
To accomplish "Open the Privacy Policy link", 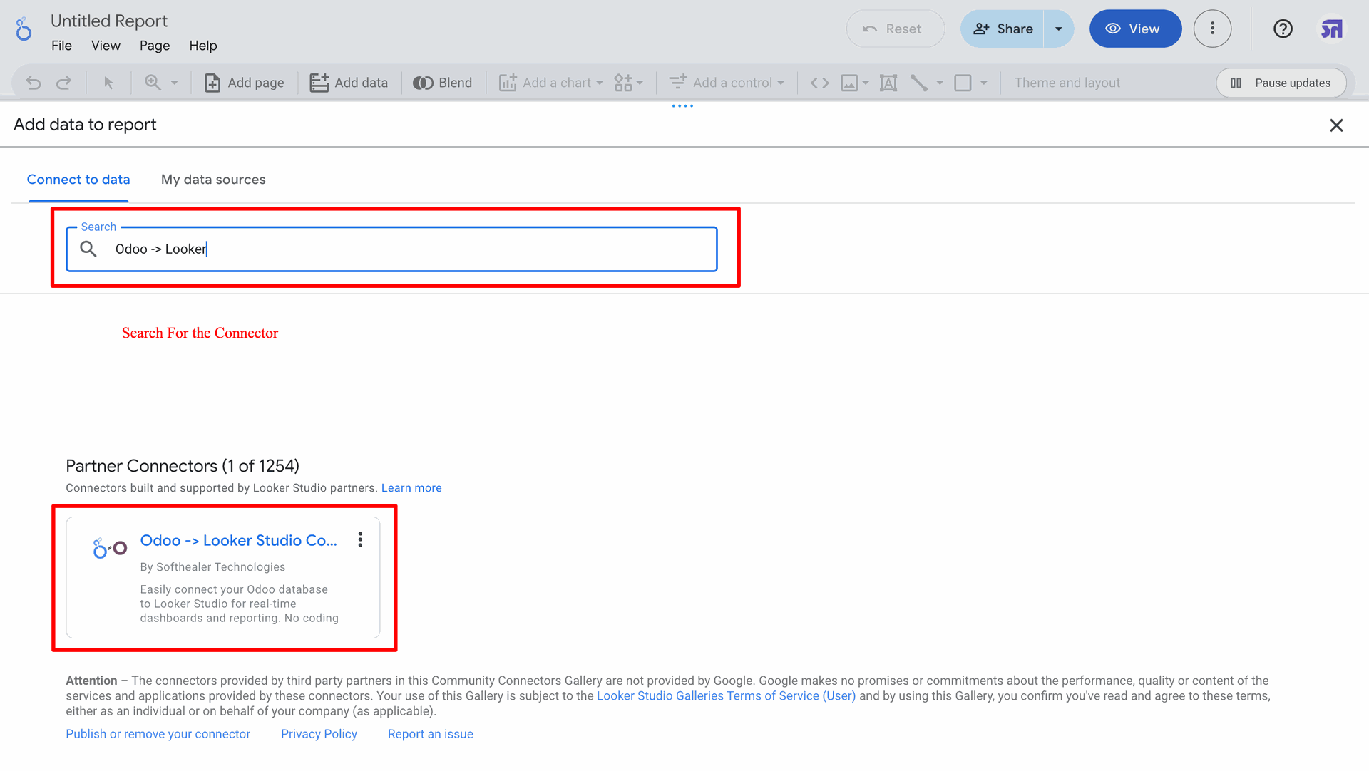I will click(x=319, y=734).
